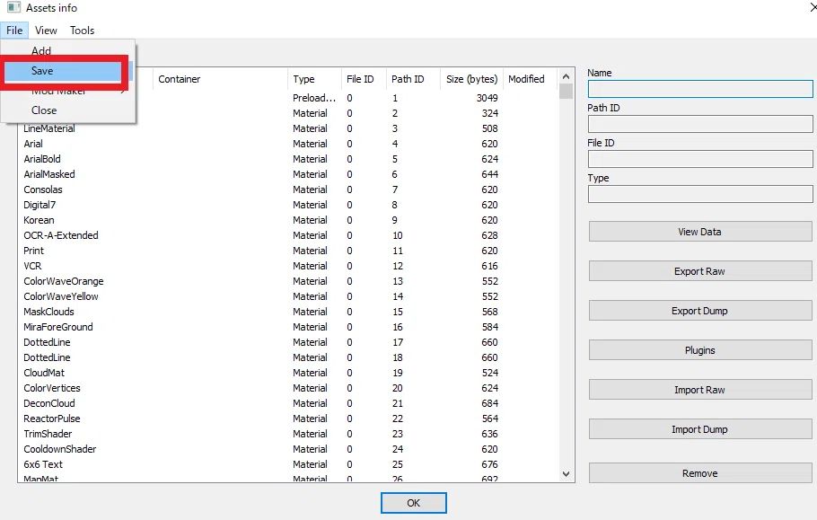The width and height of the screenshot is (817, 520).
Task: Confirm with the OK button
Action: 414,503
